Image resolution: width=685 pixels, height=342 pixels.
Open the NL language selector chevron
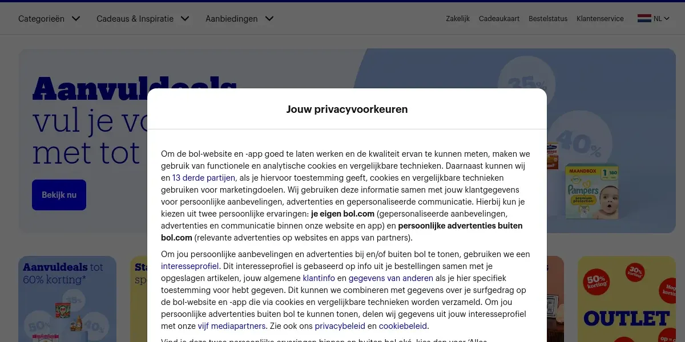pyautogui.click(x=666, y=19)
